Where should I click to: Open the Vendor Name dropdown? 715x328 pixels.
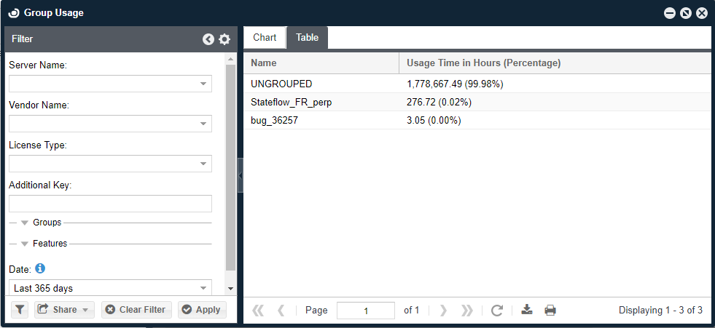click(203, 124)
